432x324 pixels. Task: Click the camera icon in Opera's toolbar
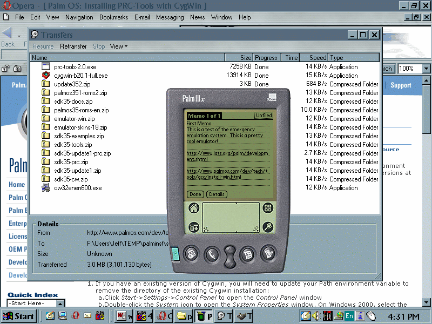[17, 69]
